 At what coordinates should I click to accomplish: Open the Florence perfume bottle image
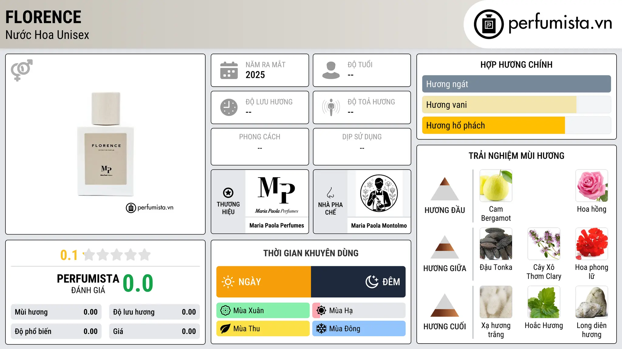[x=106, y=144]
